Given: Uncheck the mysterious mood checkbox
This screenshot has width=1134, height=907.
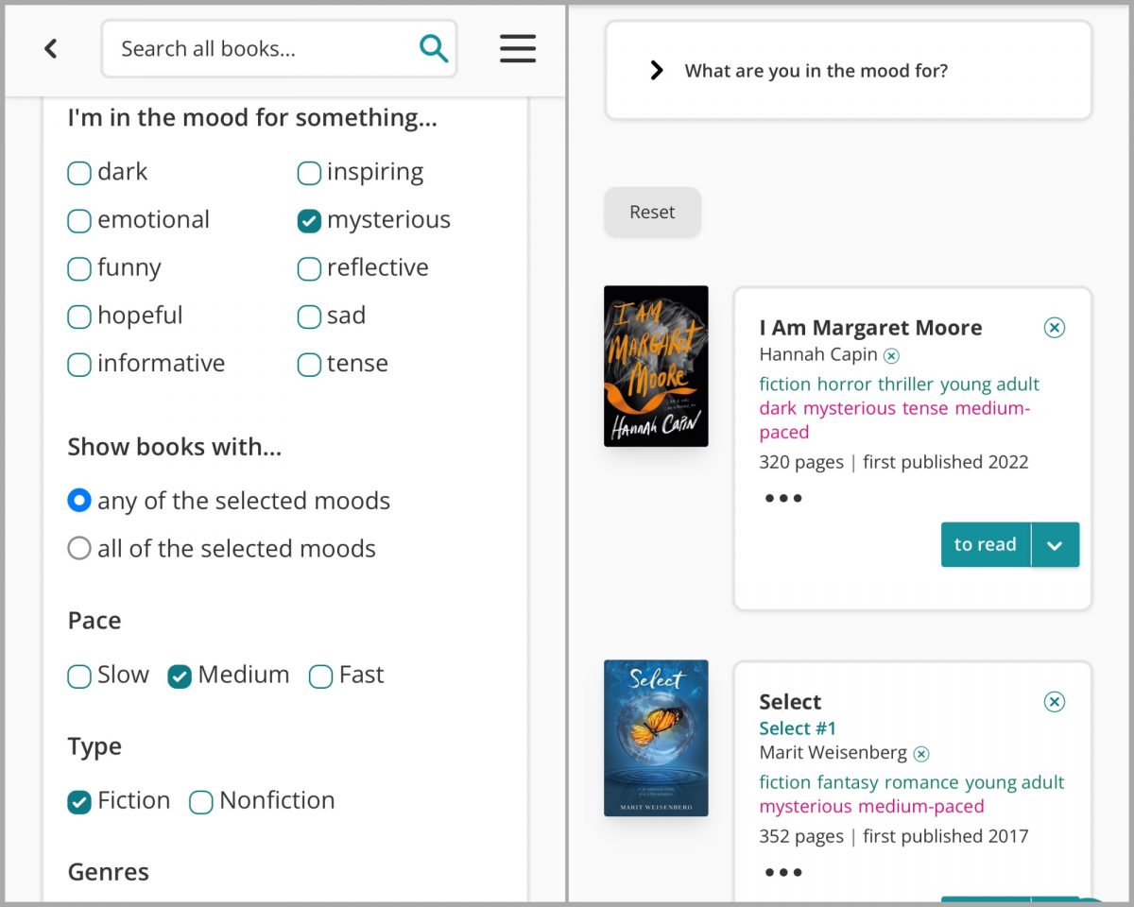Looking at the screenshot, I should point(309,220).
